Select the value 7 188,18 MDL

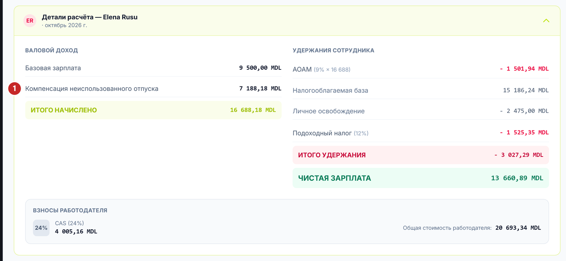(x=260, y=89)
